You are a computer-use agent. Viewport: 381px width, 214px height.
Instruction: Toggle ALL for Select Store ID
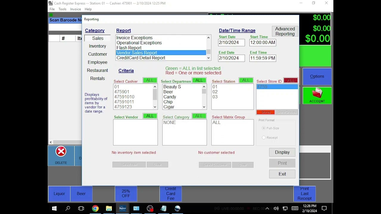click(291, 80)
